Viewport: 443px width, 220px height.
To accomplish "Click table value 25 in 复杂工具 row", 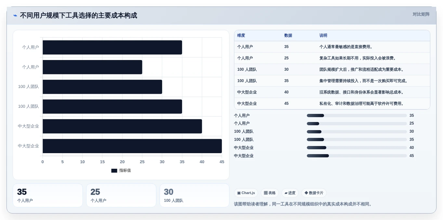I will (286, 58).
